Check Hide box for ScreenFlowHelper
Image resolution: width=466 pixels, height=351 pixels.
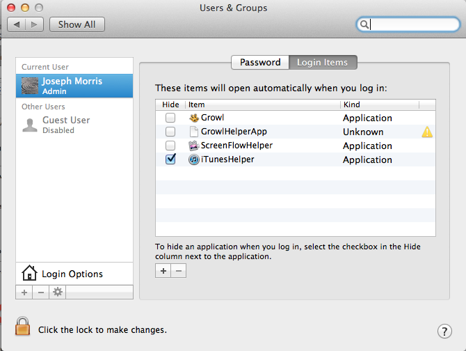[x=170, y=146]
